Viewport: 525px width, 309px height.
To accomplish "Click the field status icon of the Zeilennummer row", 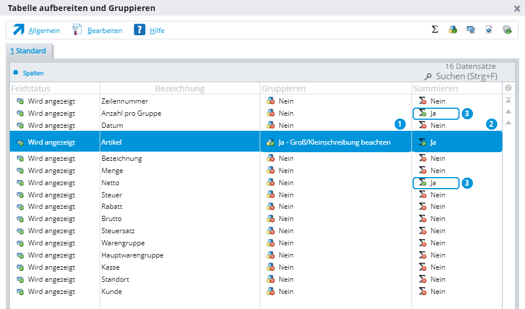I will tap(20, 101).
